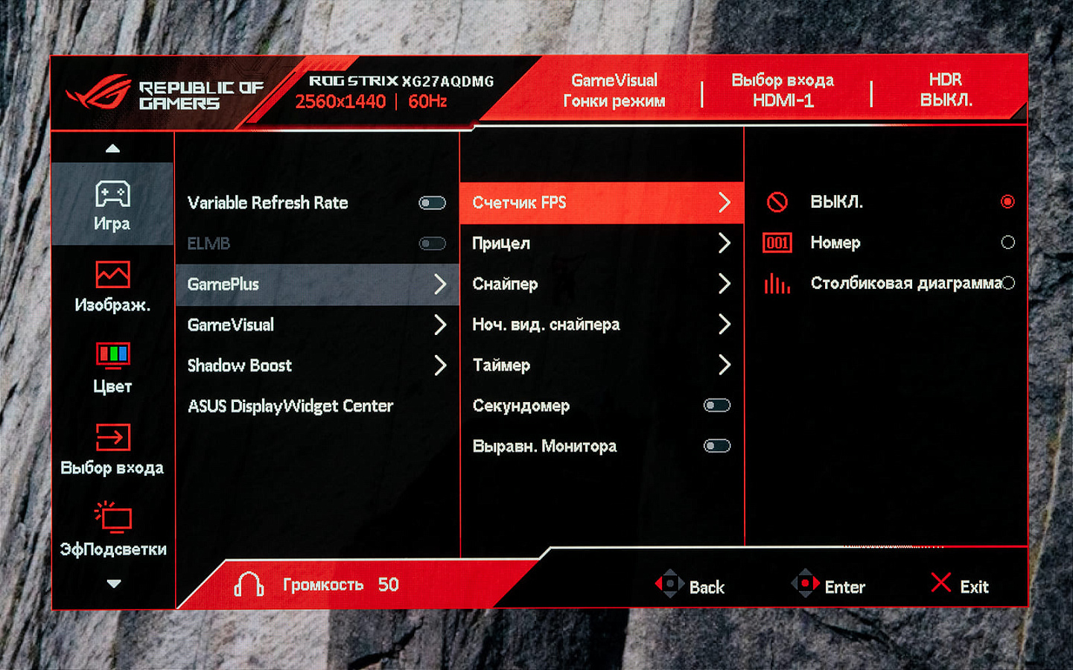The image size is (1073, 670).
Task: Open the Цвет color bars icon
Action: 112,356
